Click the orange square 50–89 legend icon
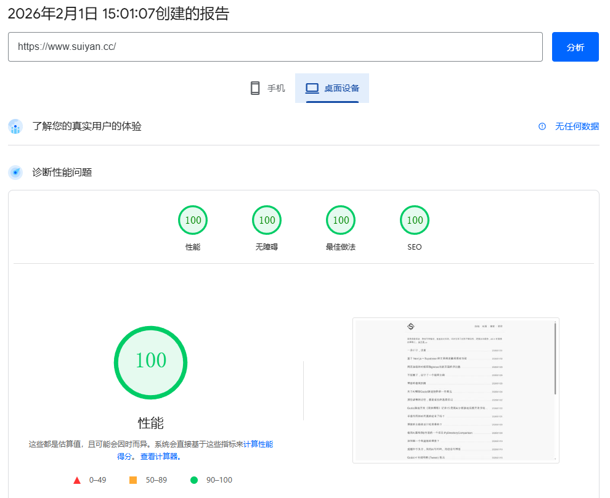Image resolution: width=610 pixels, height=498 pixels. point(133,480)
